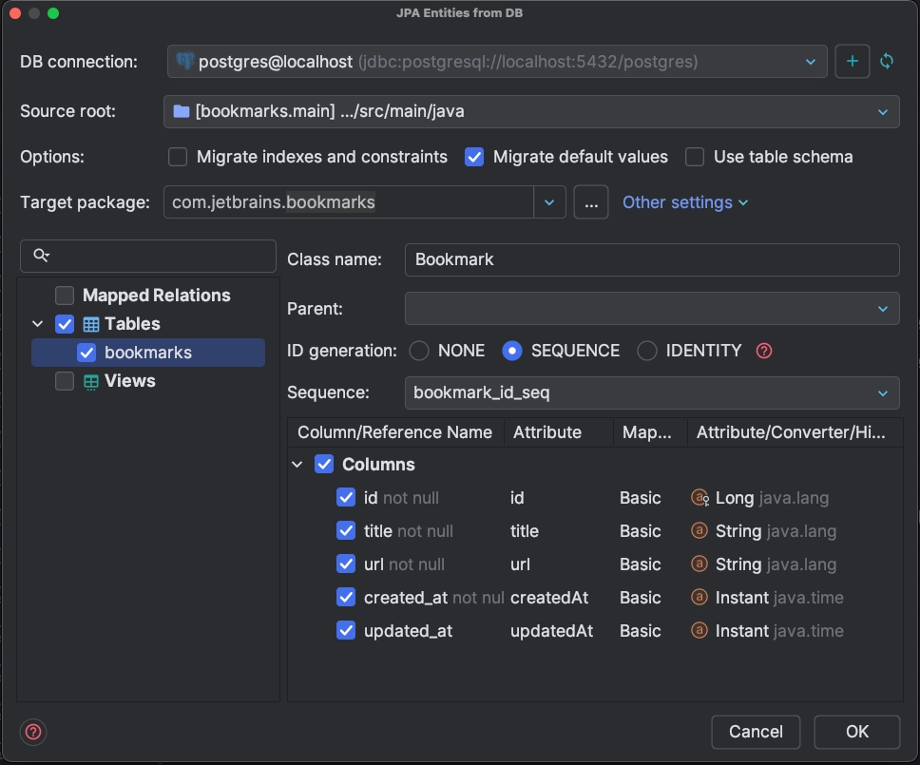The width and height of the screenshot is (920, 765).
Task: Check the Mapped Relations checkbox
Action: click(x=65, y=296)
